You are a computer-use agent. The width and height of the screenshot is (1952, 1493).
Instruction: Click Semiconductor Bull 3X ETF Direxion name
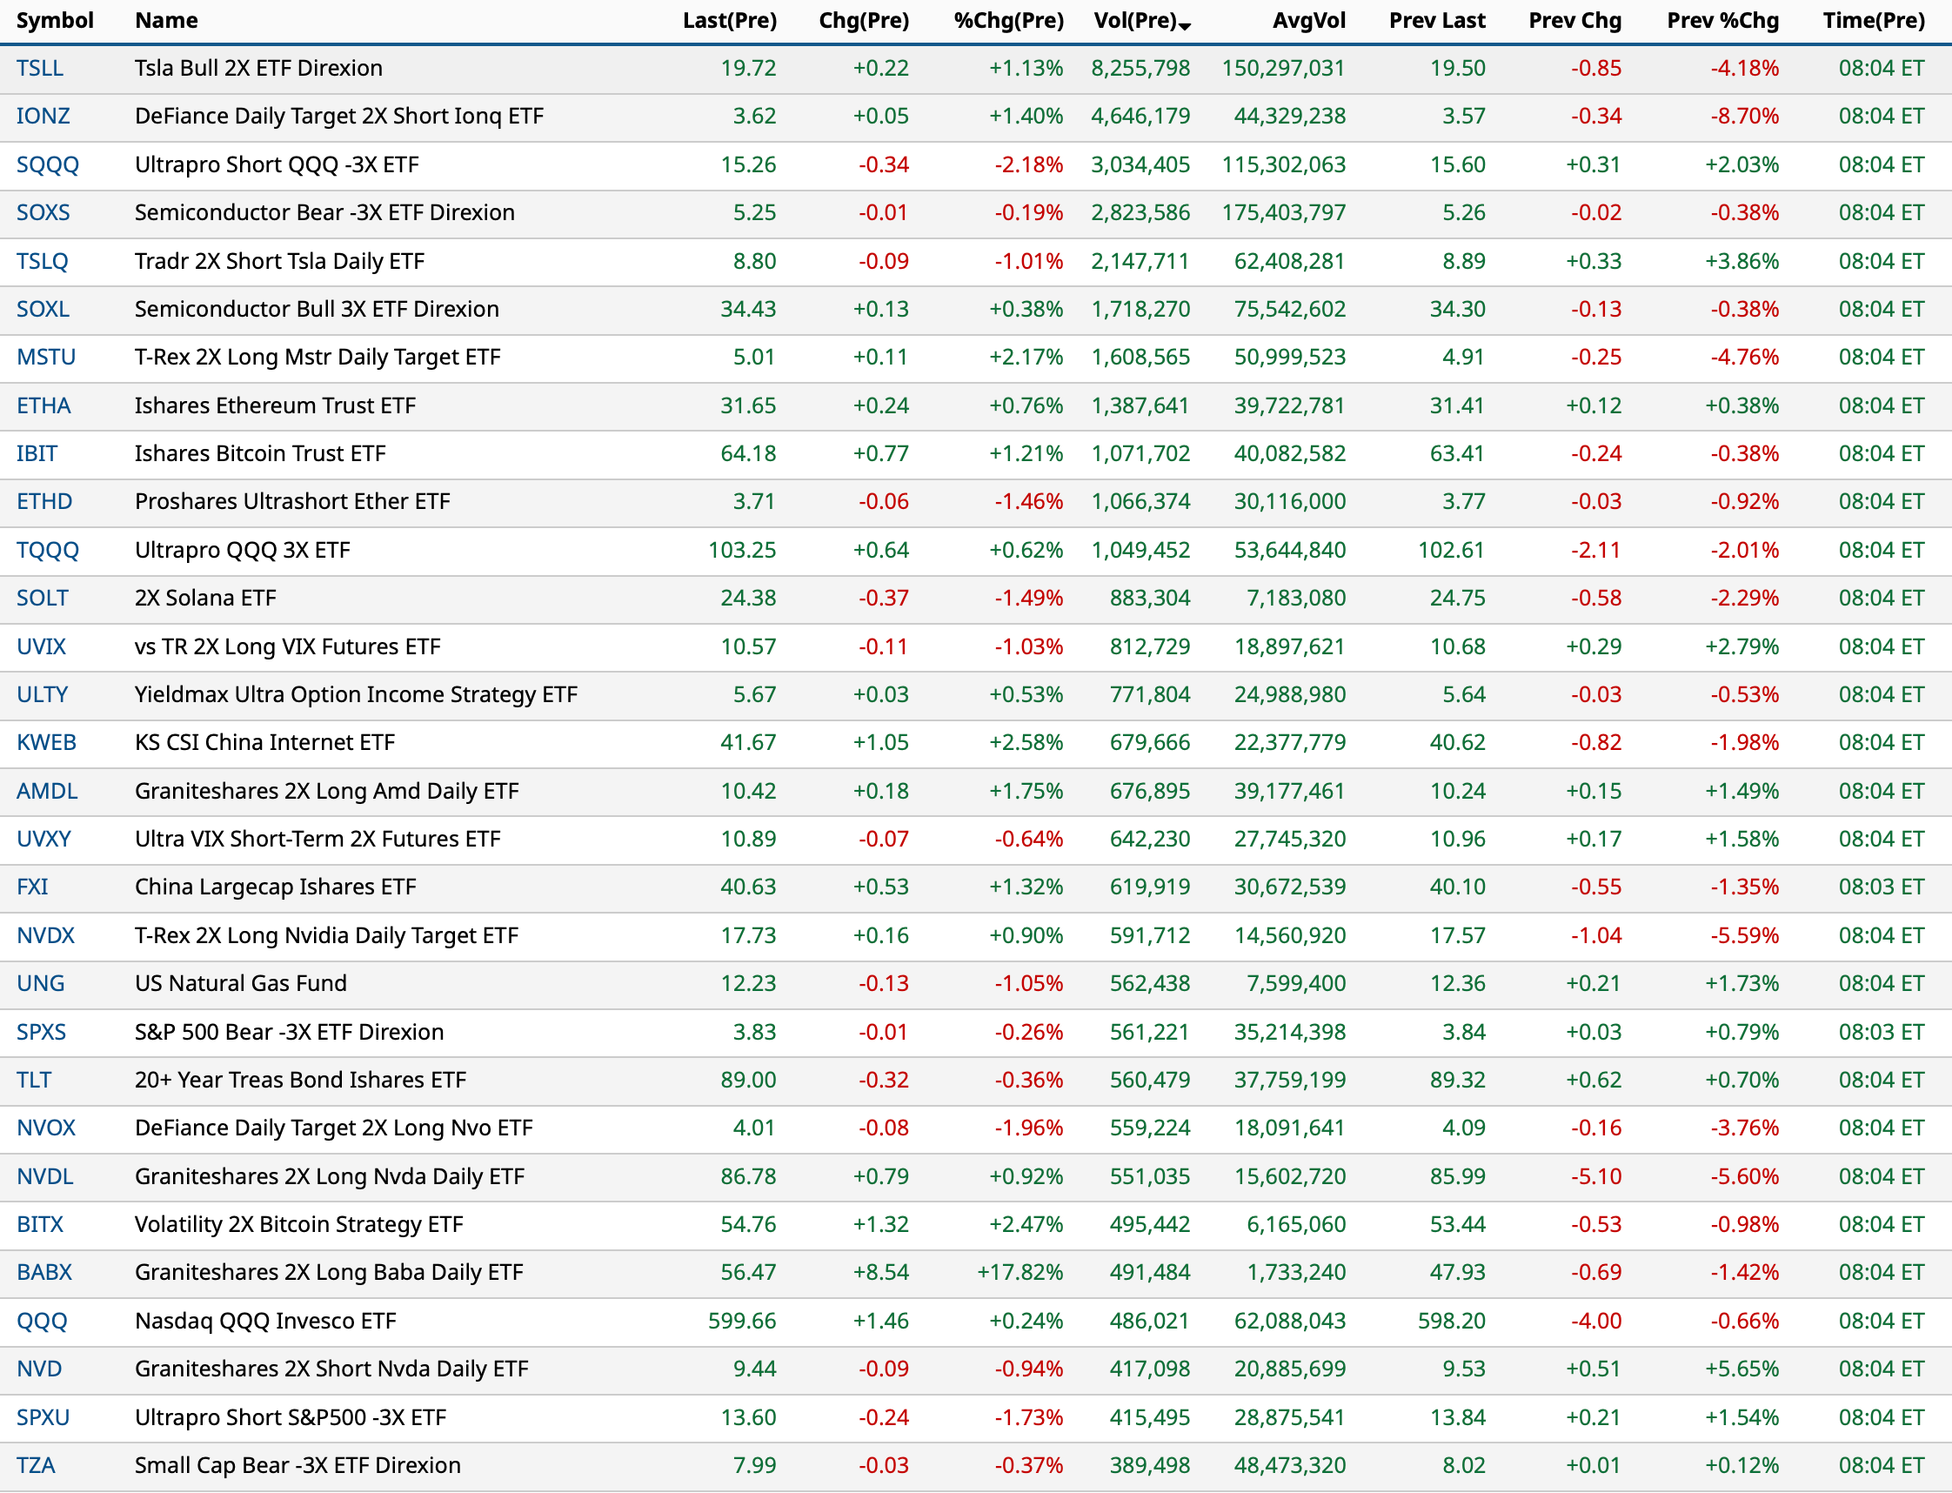pos(317,309)
